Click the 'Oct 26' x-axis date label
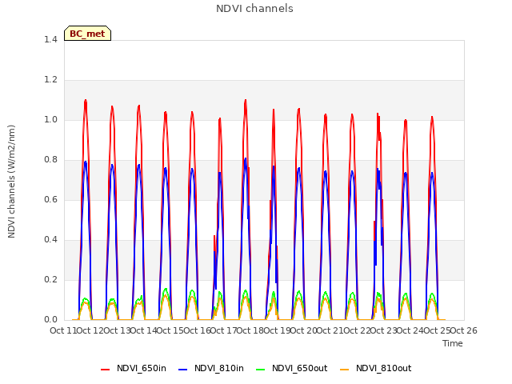Image resolution: width=512 pixels, height=384 pixels. click(x=464, y=330)
